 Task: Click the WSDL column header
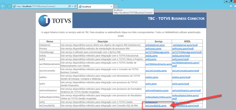(187, 41)
